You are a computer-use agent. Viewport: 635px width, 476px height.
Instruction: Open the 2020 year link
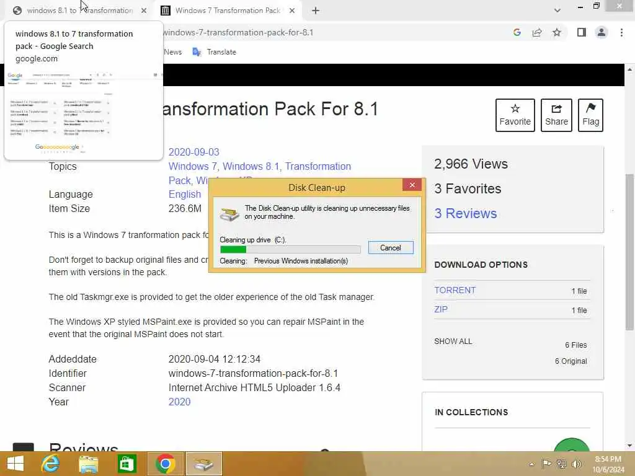(x=179, y=402)
